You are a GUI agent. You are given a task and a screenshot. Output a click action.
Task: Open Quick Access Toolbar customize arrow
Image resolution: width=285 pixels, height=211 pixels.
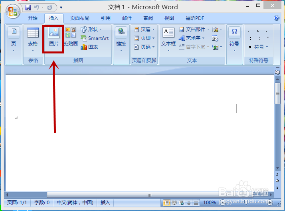click(x=61, y=7)
